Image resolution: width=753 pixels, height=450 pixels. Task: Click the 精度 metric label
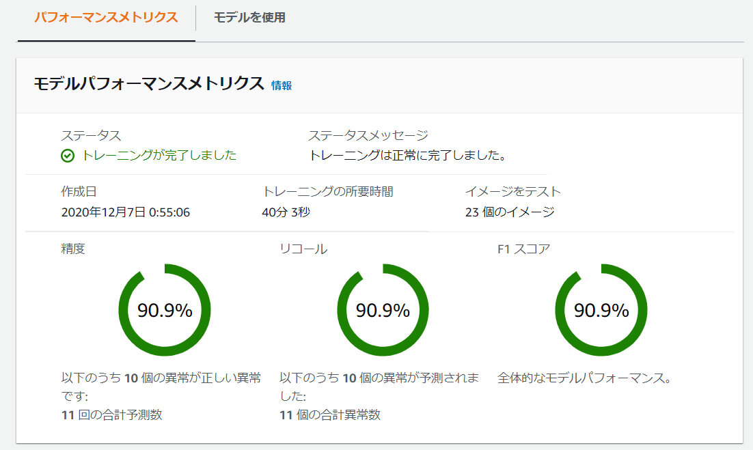tap(73, 249)
